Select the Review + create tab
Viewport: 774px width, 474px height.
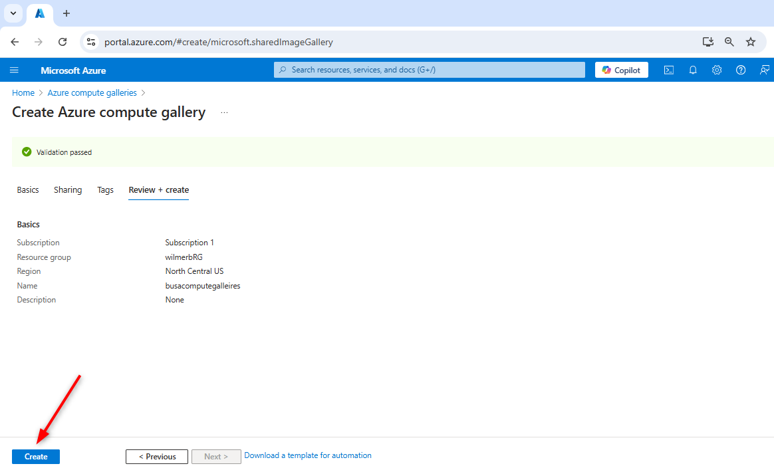[x=158, y=190]
